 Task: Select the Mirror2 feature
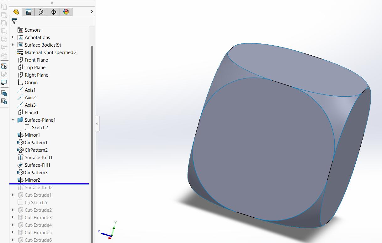click(29, 180)
